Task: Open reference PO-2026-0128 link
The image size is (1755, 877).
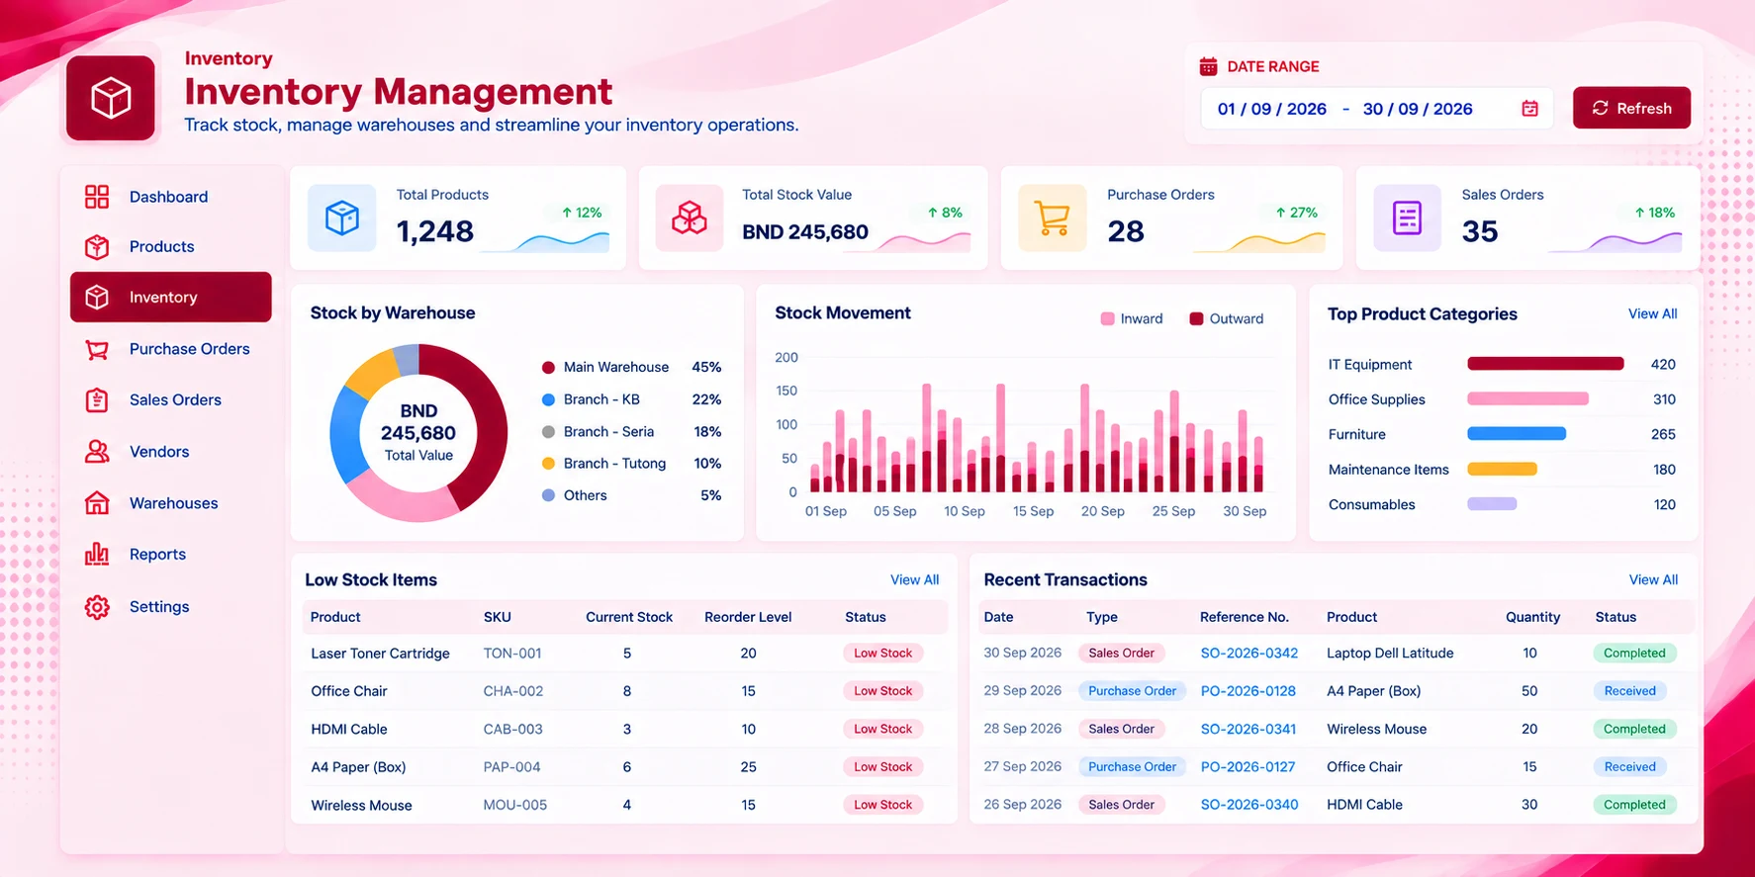Action: 1247,691
